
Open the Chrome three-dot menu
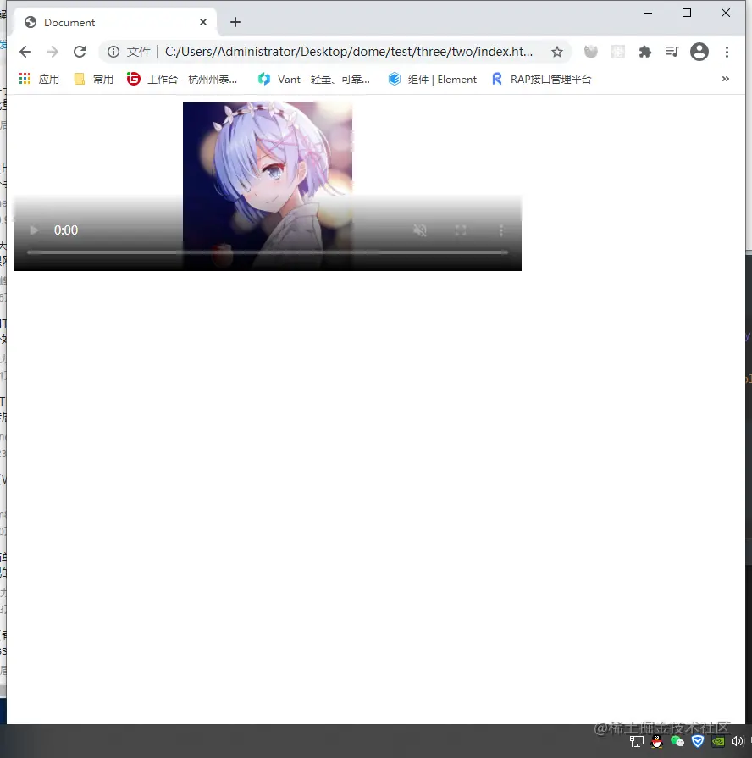pyautogui.click(x=727, y=52)
